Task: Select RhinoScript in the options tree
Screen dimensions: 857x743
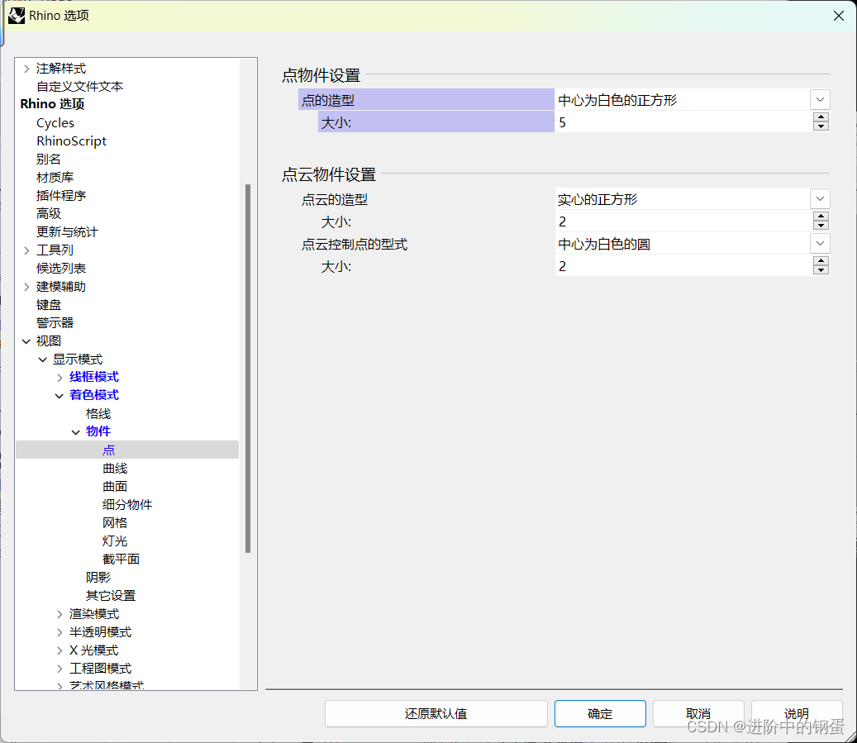Action: (x=71, y=141)
